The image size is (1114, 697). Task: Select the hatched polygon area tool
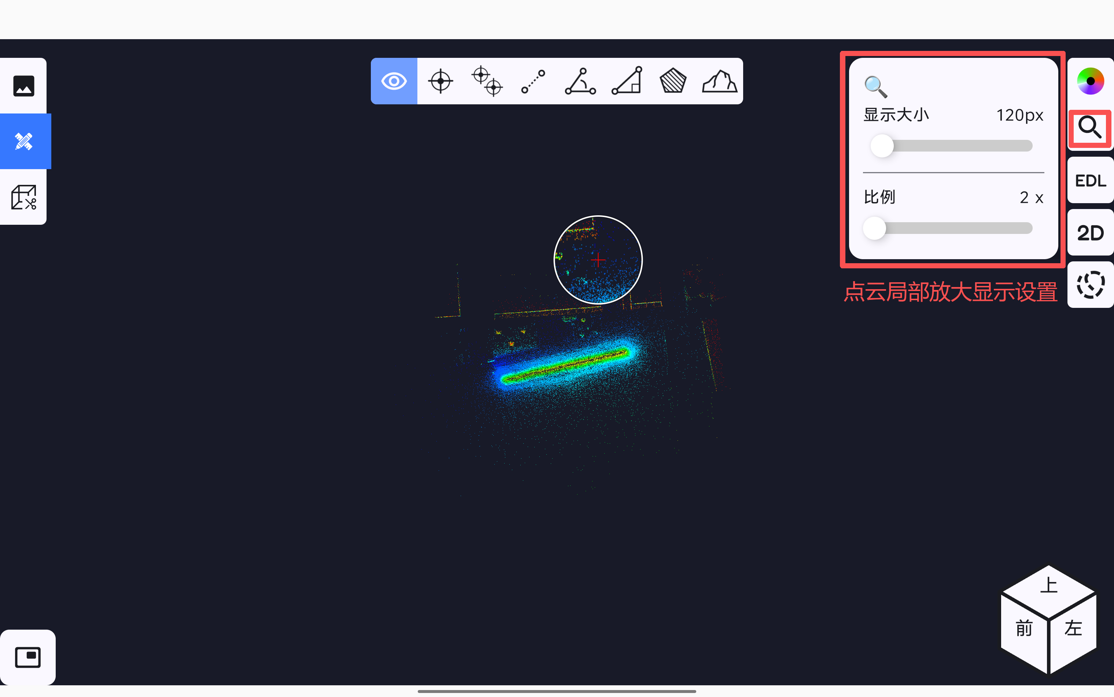(673, 81)
